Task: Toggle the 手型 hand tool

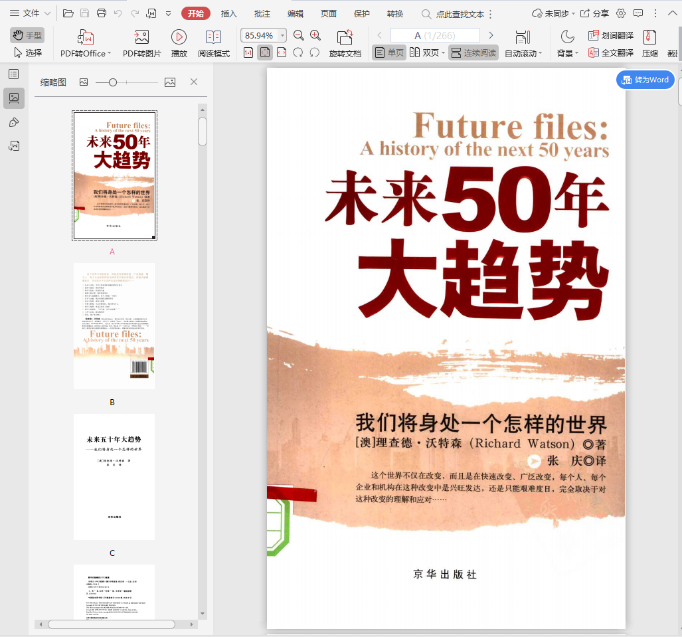Action: (27, 35)
